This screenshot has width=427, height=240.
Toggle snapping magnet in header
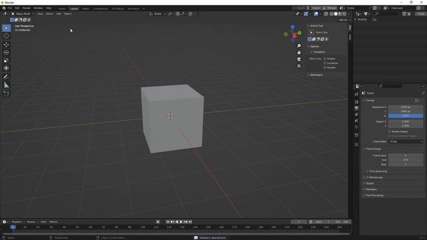pos(177,14)
